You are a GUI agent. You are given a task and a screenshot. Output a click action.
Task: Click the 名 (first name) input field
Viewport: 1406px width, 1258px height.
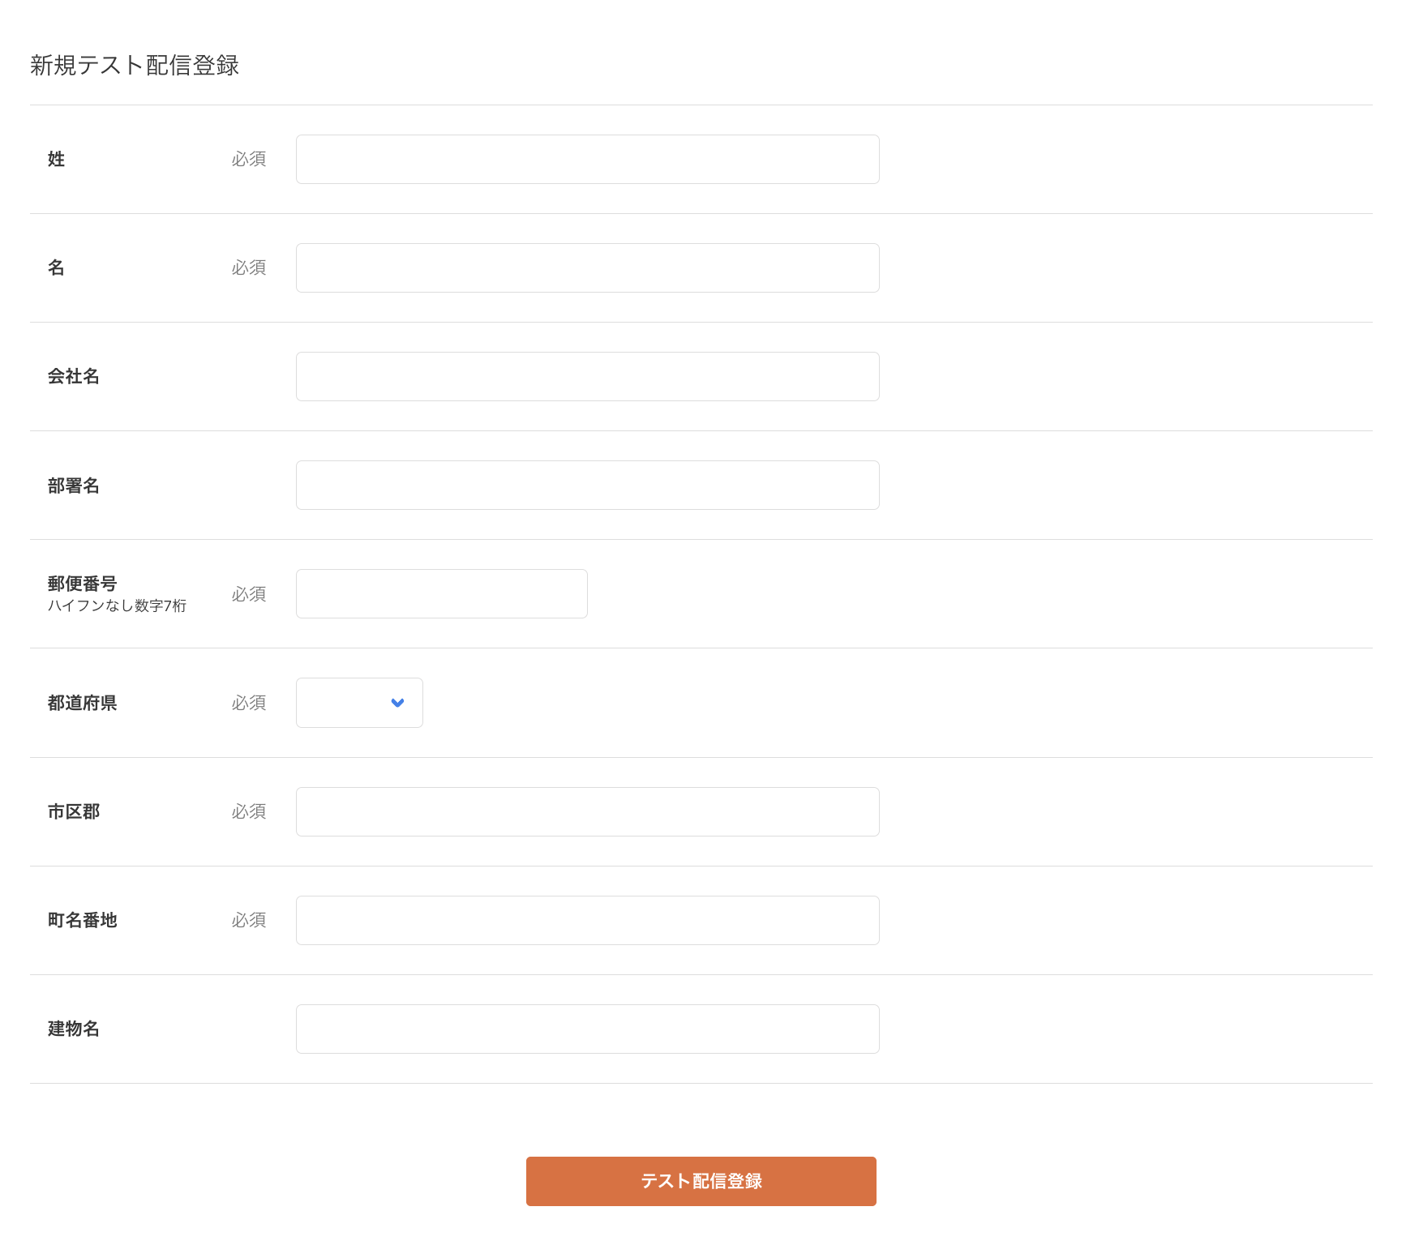(x=587, y=267)
